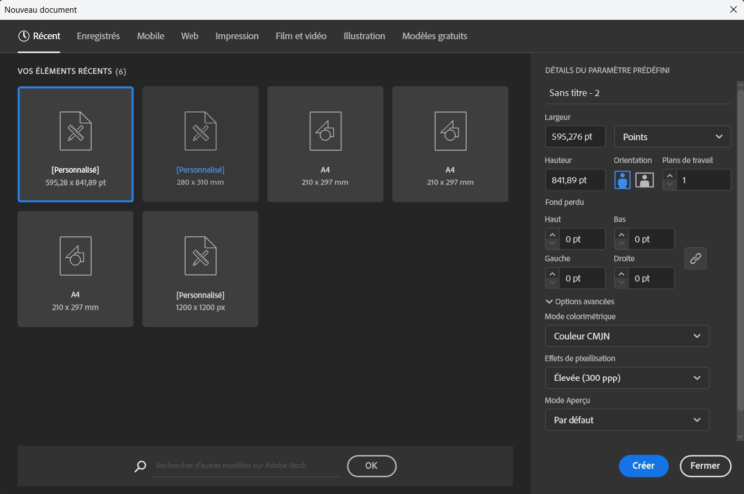Decrease the Gauche bleed value

pyautogui.click(x=552, y=284)
